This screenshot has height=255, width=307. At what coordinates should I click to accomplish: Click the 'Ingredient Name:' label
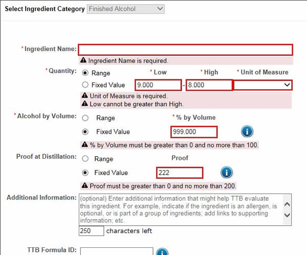click(x=50, y=49)
